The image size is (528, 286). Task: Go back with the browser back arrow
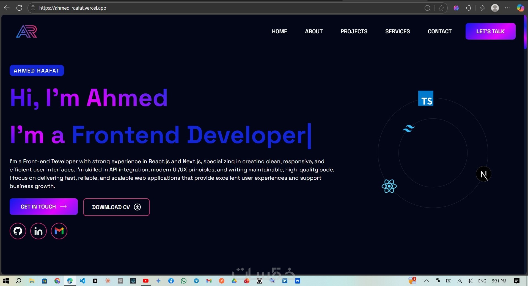(x=7, y=8)
